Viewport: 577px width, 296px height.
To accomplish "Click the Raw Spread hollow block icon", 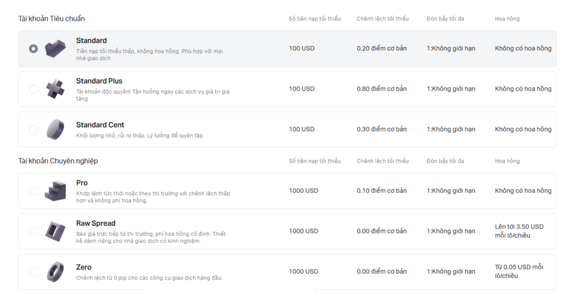I will (x=55, y=231).
